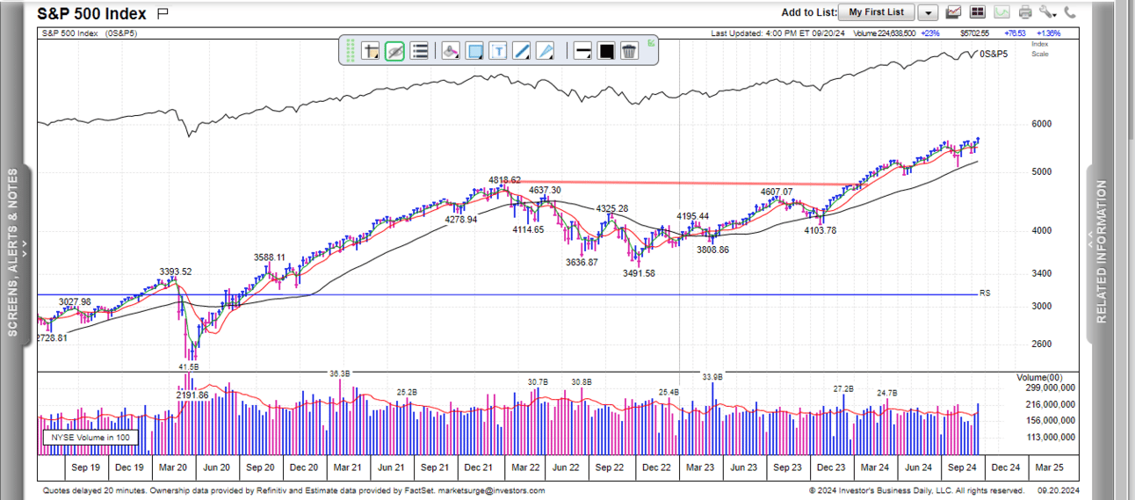Screen dimensions: 1135x500
Task: Choose the rectangle shape drawing tool
Action: [474, 51]
